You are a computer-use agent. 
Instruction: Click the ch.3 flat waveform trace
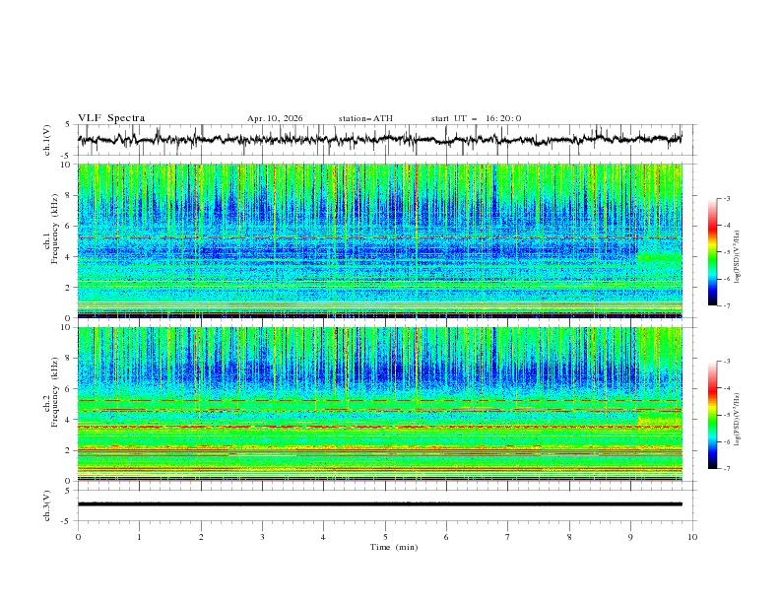click(380, 504)
